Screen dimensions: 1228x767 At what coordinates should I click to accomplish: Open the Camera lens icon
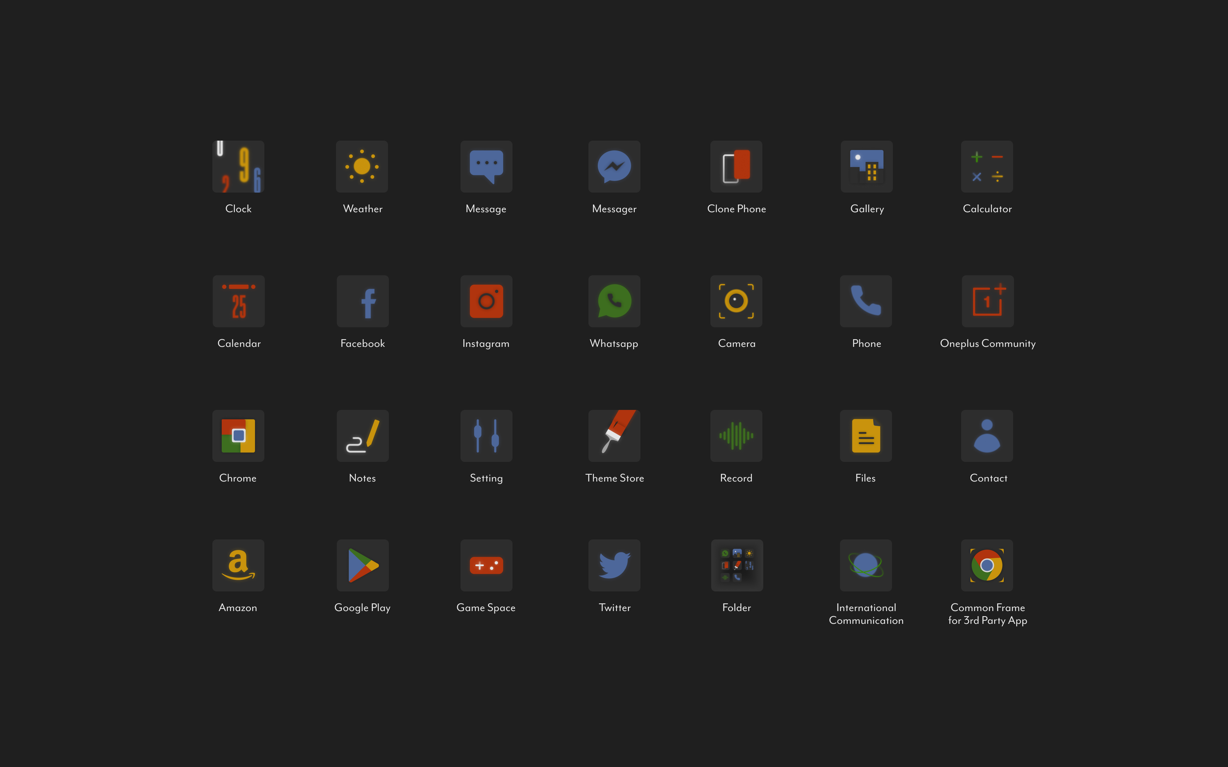click(736, 301)
